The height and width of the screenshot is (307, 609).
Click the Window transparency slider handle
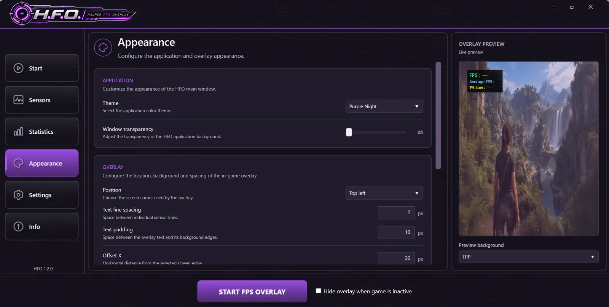tap(349, 132)
